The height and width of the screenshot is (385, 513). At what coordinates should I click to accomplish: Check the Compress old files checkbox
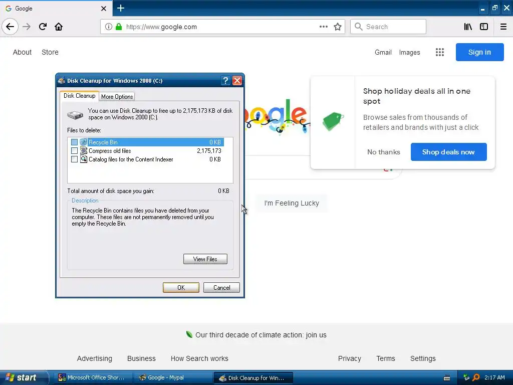click(x=74, y=150)
